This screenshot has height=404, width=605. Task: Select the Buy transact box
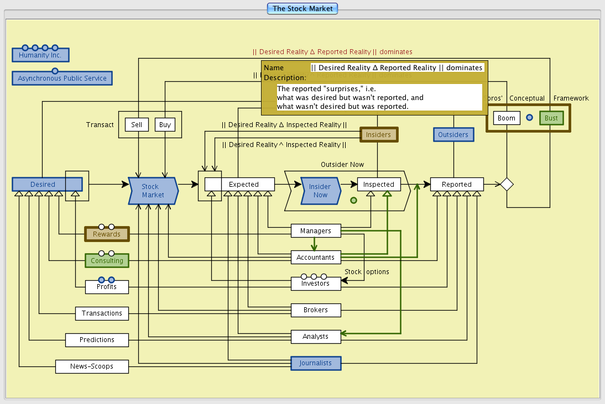(165, 125)
